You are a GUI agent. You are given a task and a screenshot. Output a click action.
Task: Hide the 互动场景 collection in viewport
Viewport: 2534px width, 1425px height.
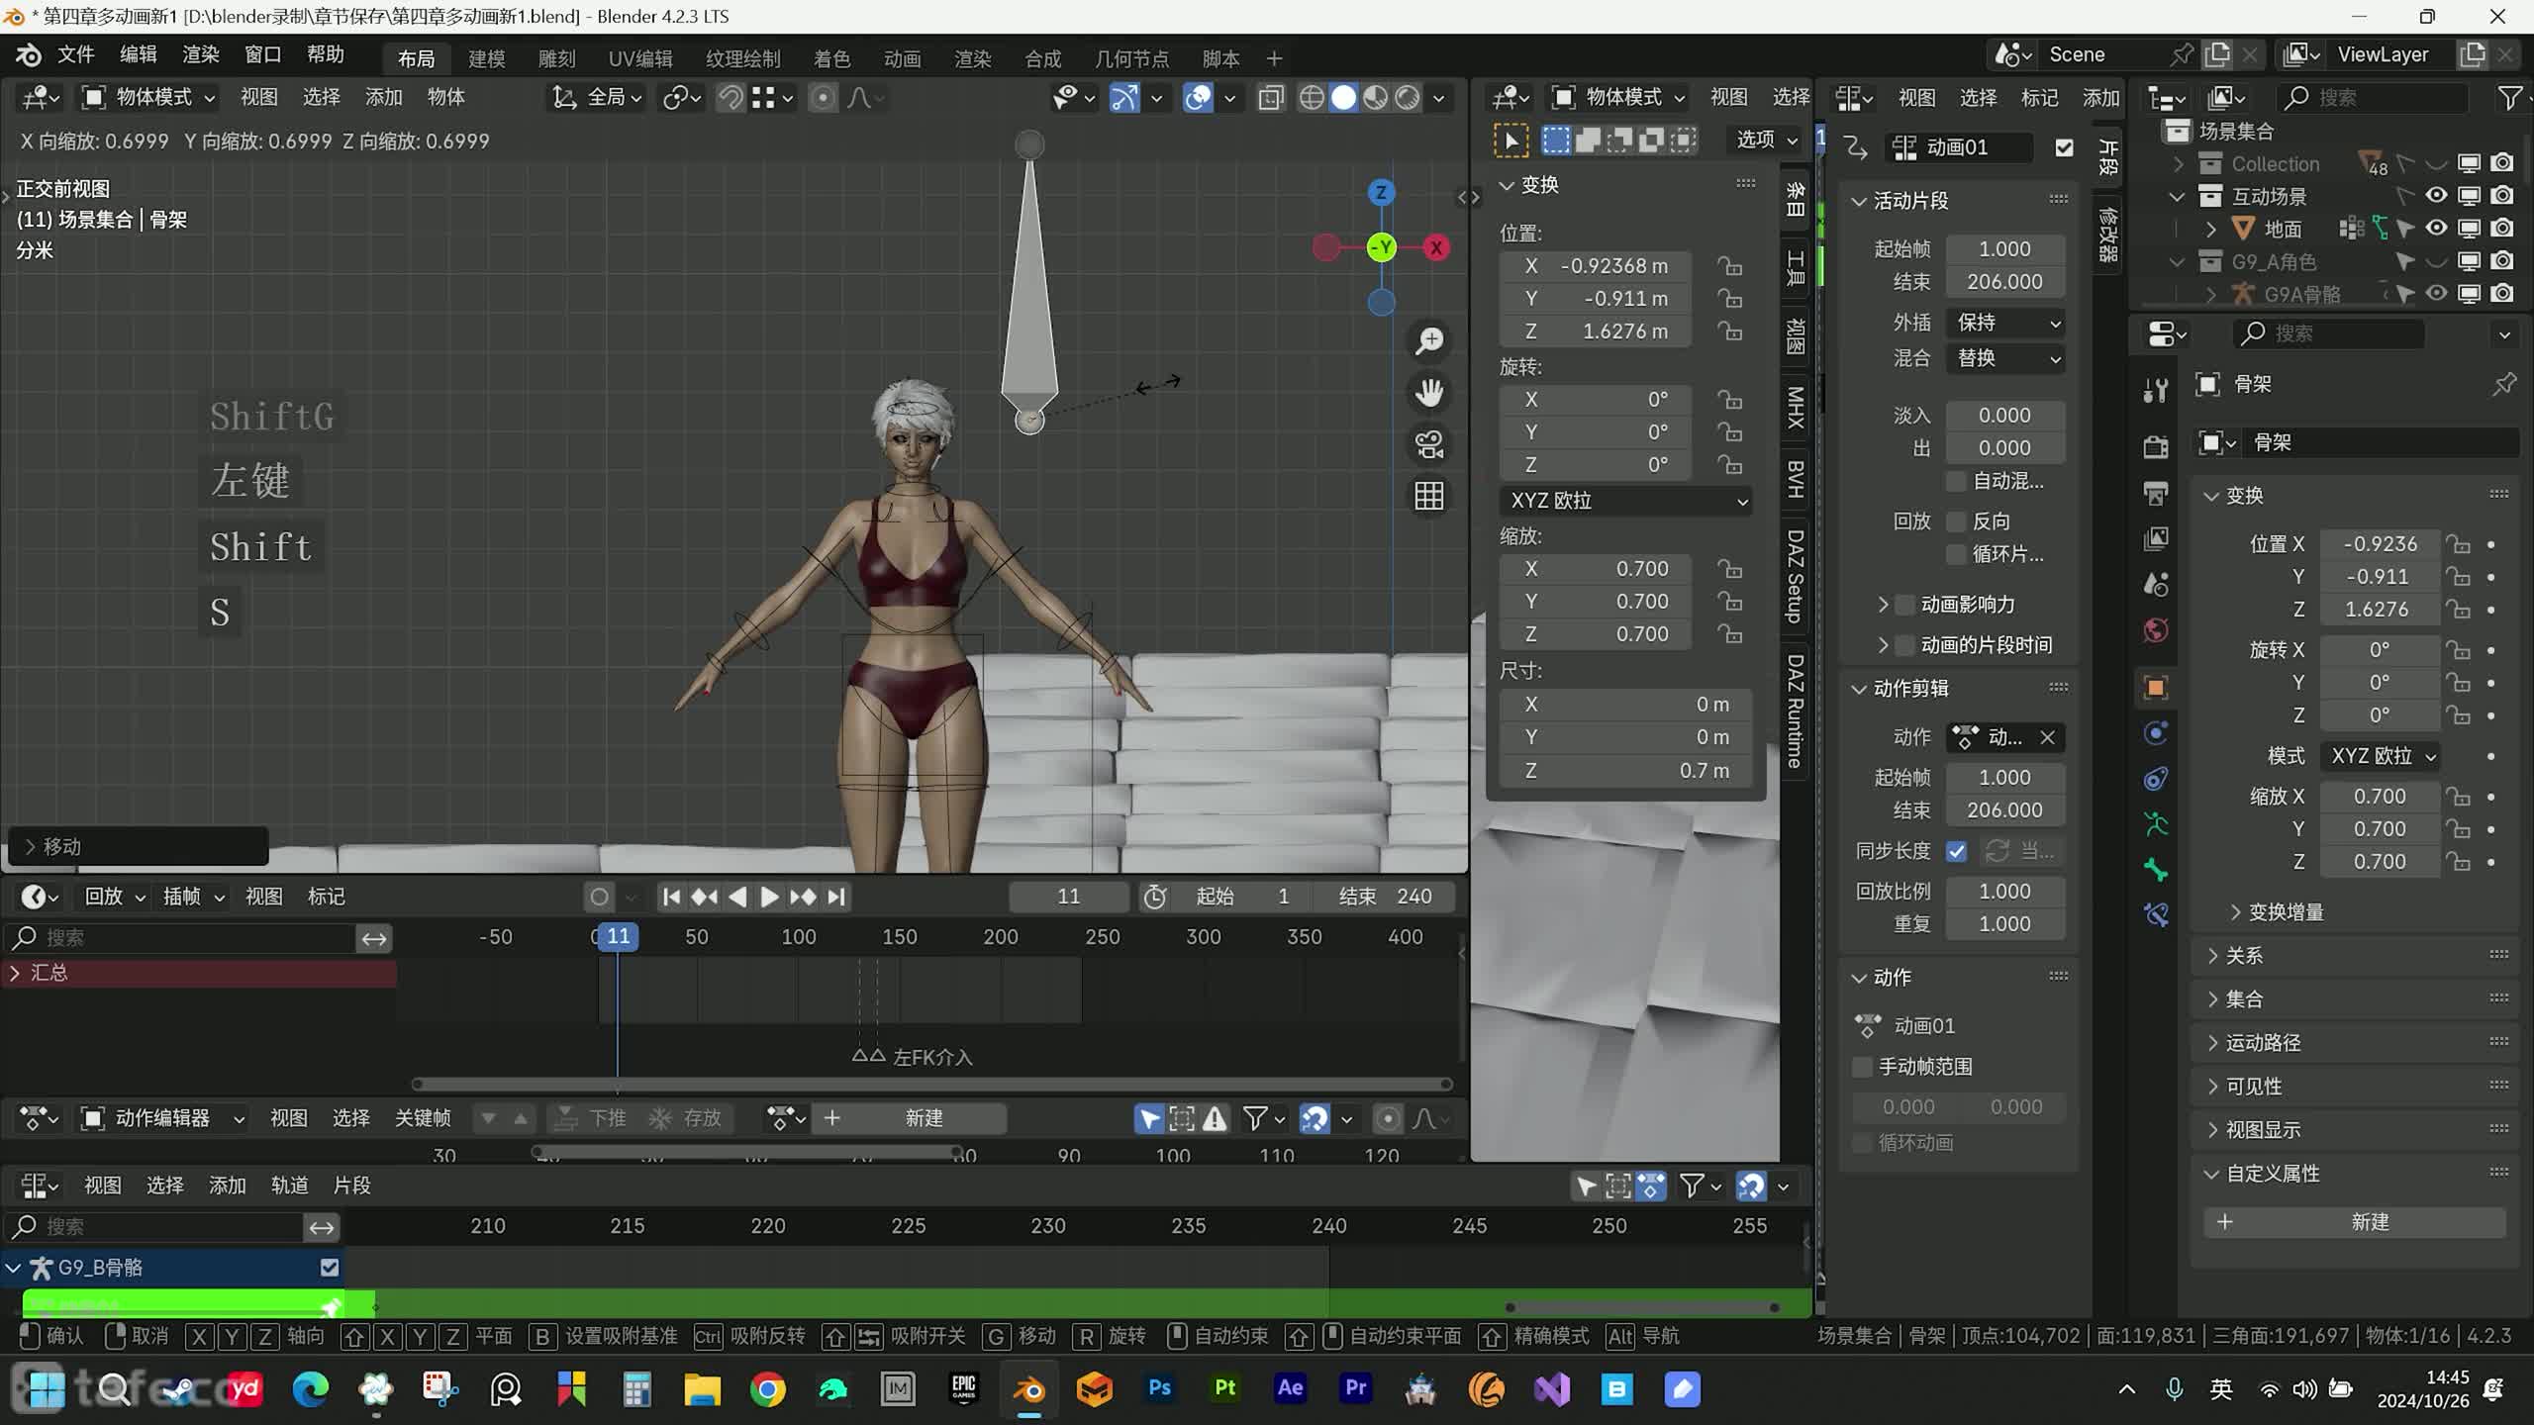tap(2436, 196)
